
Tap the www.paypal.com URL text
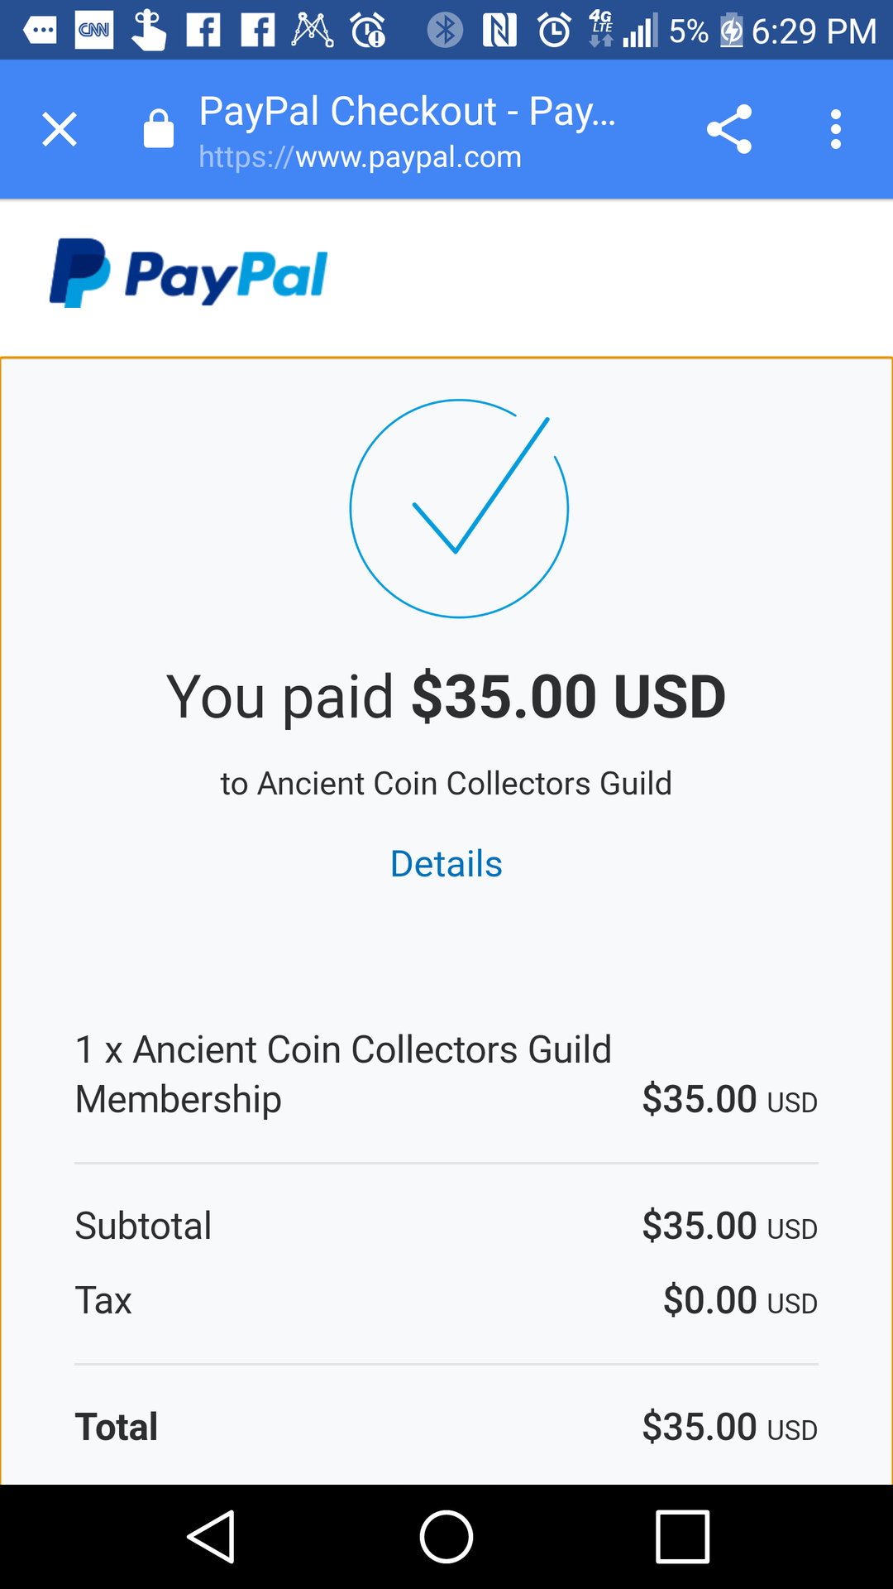pos(360,157)
